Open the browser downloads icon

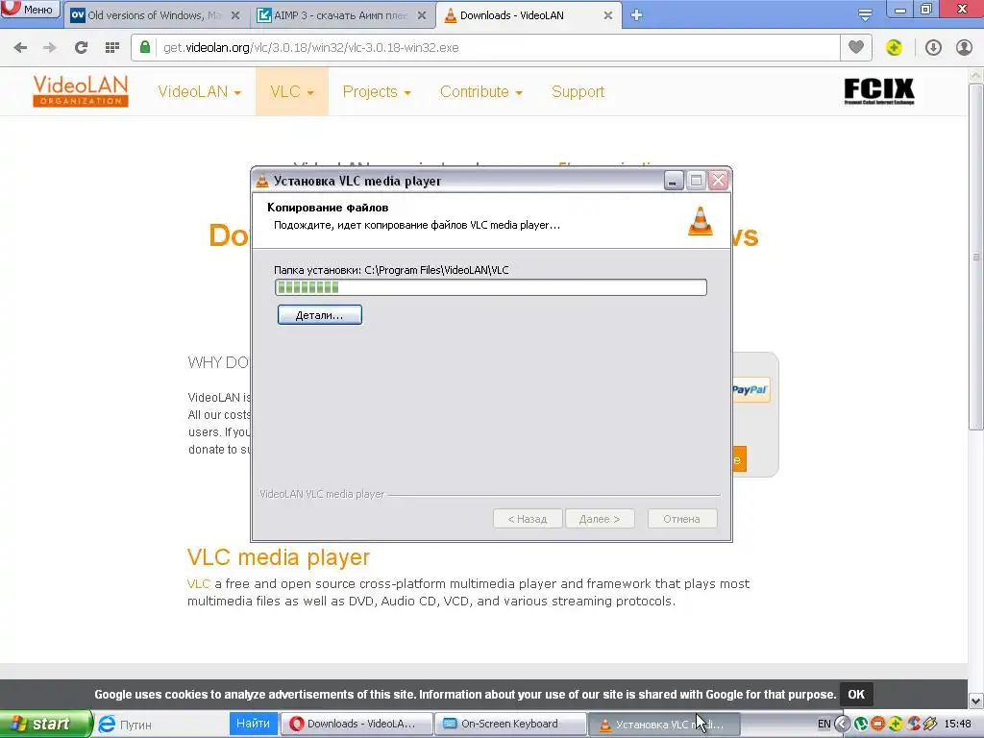[x=933, y=47]
